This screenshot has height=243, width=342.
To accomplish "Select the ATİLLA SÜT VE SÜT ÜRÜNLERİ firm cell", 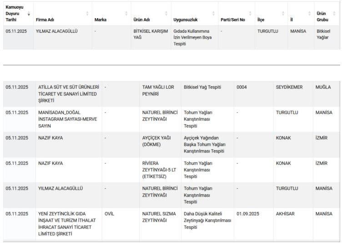I will point(68,93).
